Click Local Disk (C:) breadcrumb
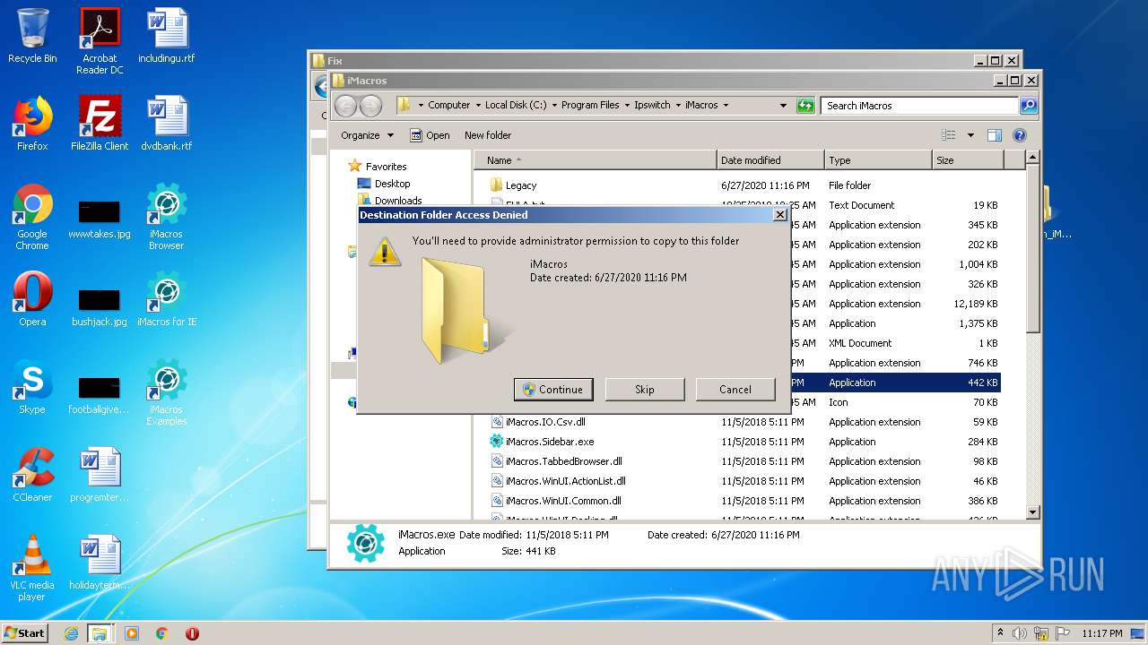Screen dimensions: 1148x645 click(516, 105)
